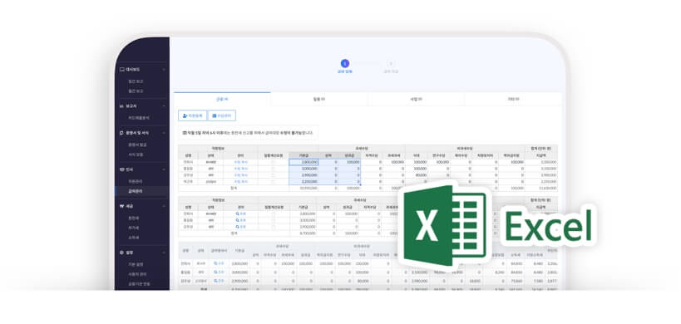The width and height of the screenshot is (681, 324).
Task: Click the 직원등록 button
Action: [x=192, y=115]
